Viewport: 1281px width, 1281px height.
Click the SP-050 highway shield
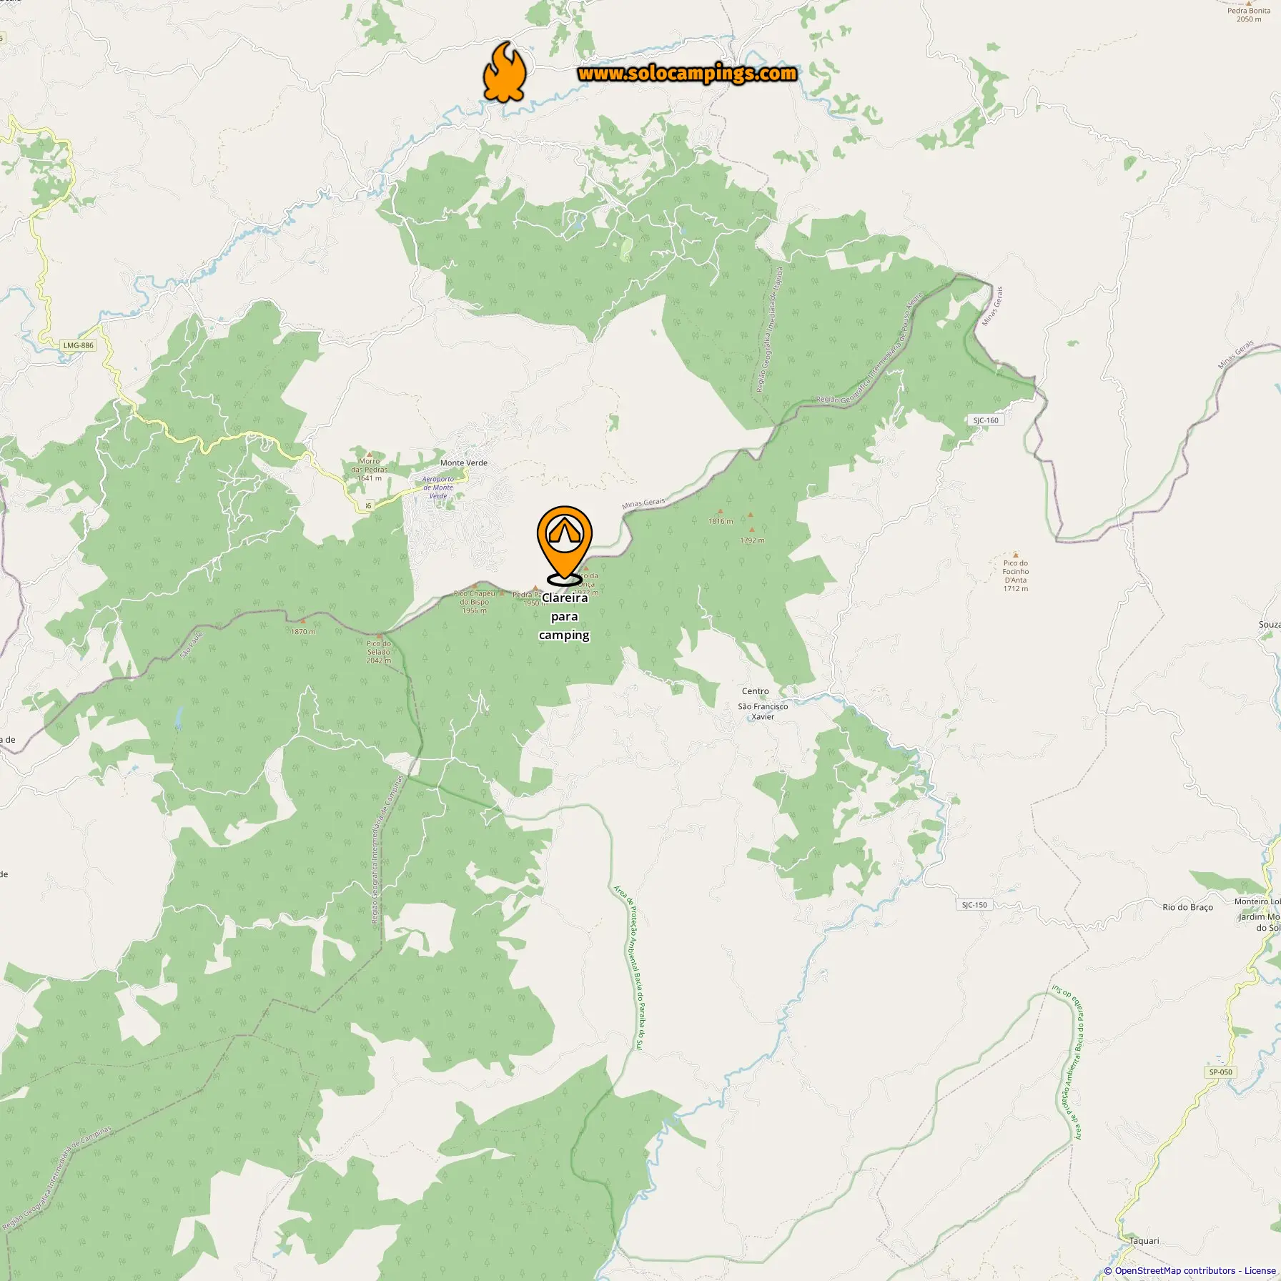tap(1220, 1072)
